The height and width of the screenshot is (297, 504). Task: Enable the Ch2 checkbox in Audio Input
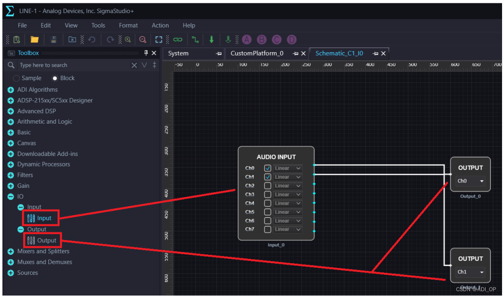pyautogui.click(x=267, y=185)
